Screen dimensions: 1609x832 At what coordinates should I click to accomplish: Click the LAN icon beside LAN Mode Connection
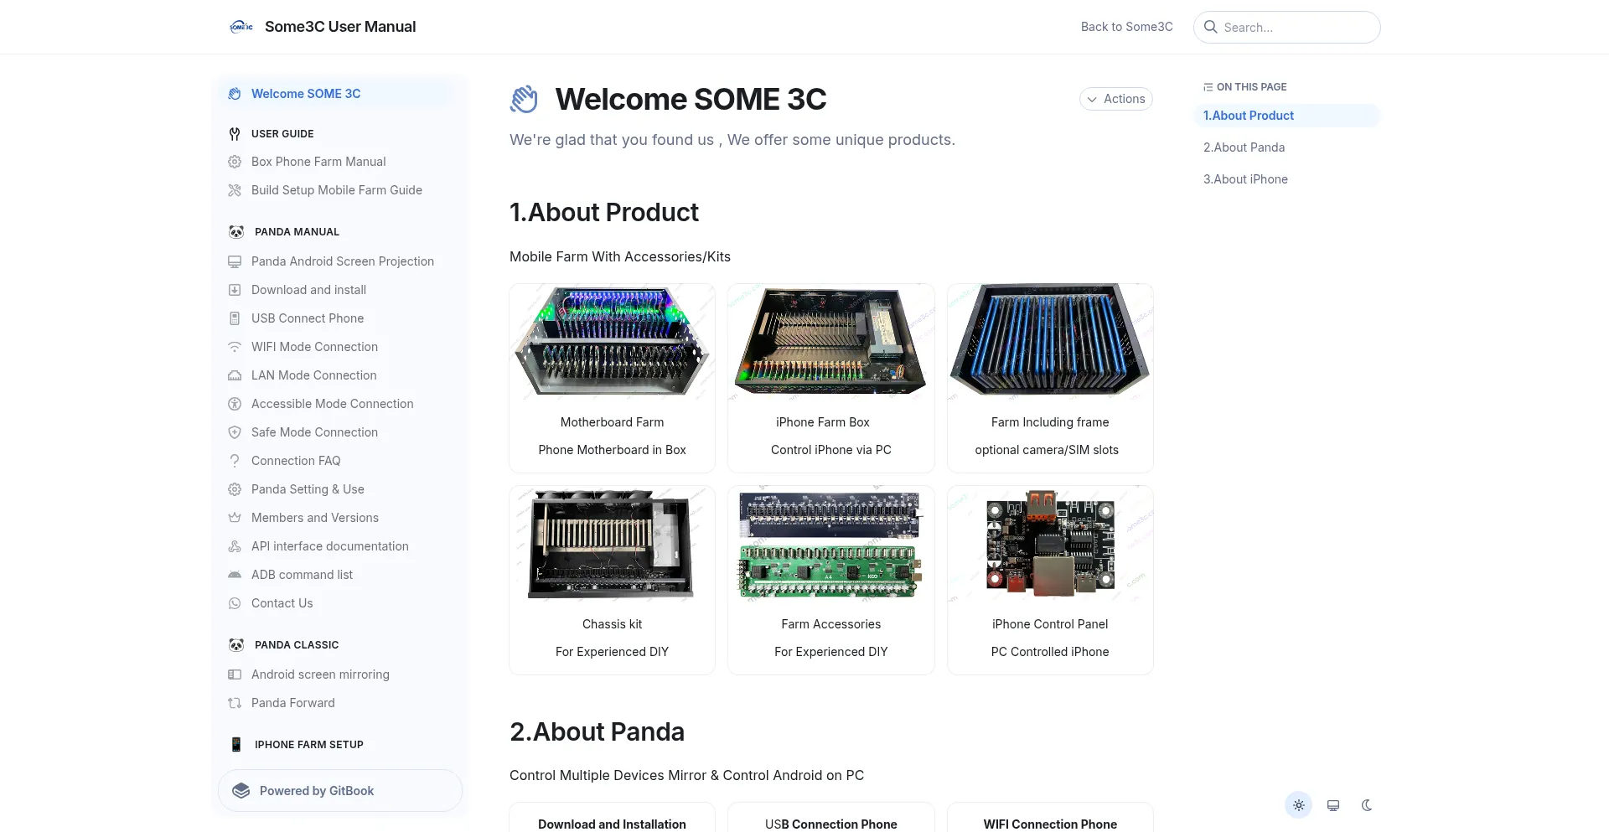click(x=235, y=375)
